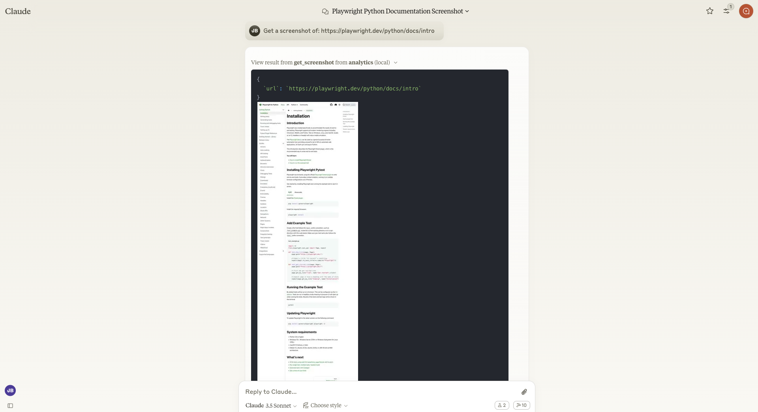The width and height of the screenshot is (758, 412).
Task: Open the flask pill showing 2
Action: pyautogui.click(x=501, y=405)
